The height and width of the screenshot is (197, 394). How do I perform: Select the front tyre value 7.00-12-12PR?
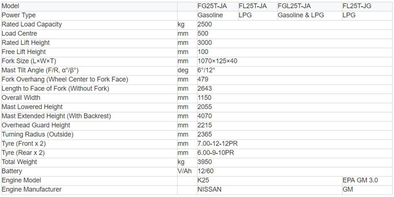tap(217, 144)
